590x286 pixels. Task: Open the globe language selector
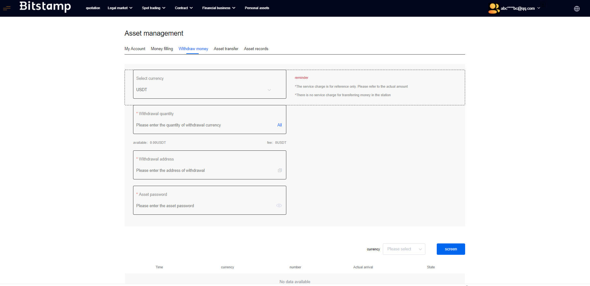(577, 9)
